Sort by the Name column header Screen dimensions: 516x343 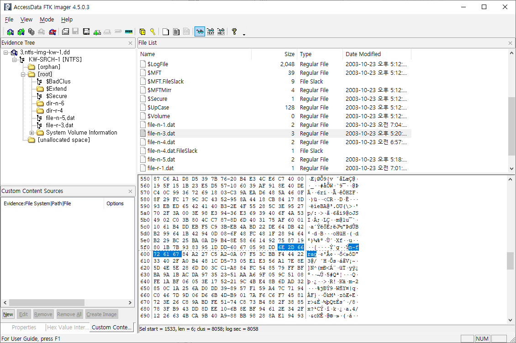point(195,54)
